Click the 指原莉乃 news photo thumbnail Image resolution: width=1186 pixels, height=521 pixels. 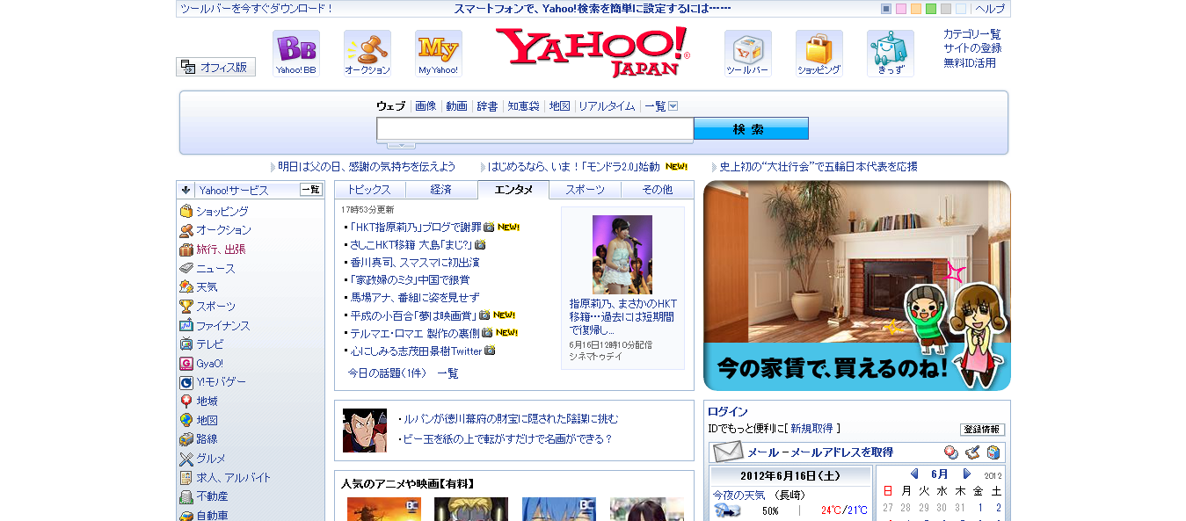pos(622,255)
